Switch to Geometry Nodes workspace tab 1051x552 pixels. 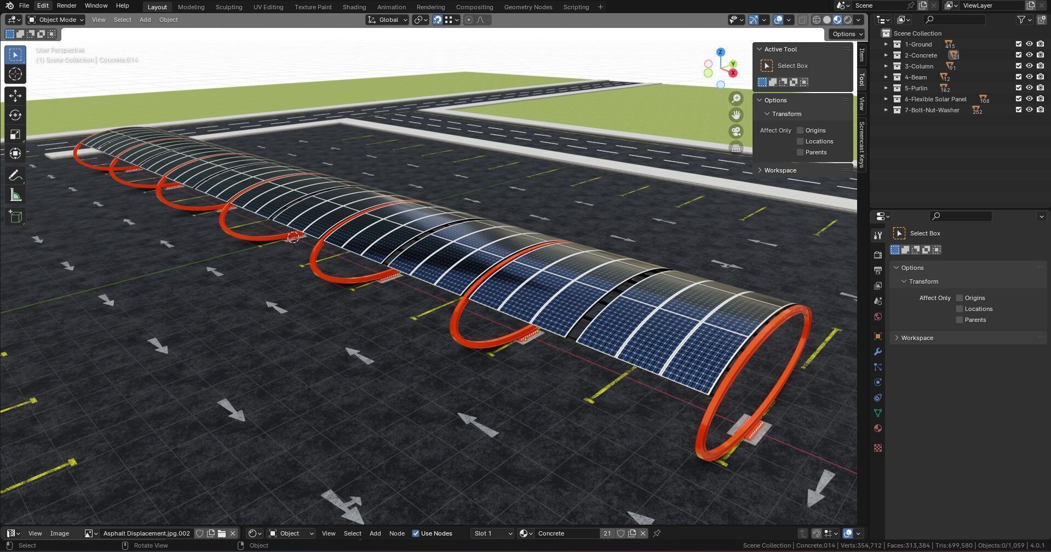point(528,7)
